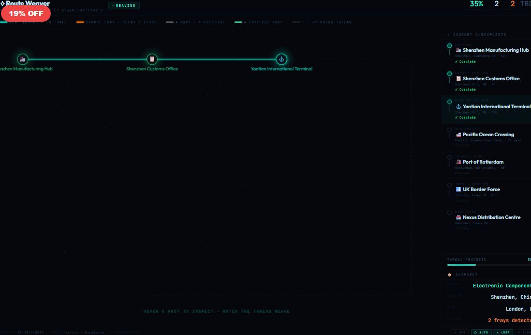The height and width of the screenshot is (335, 531).
Task: Click the Pacific Ocean Crossing ship icon
Action: [459, 135]
